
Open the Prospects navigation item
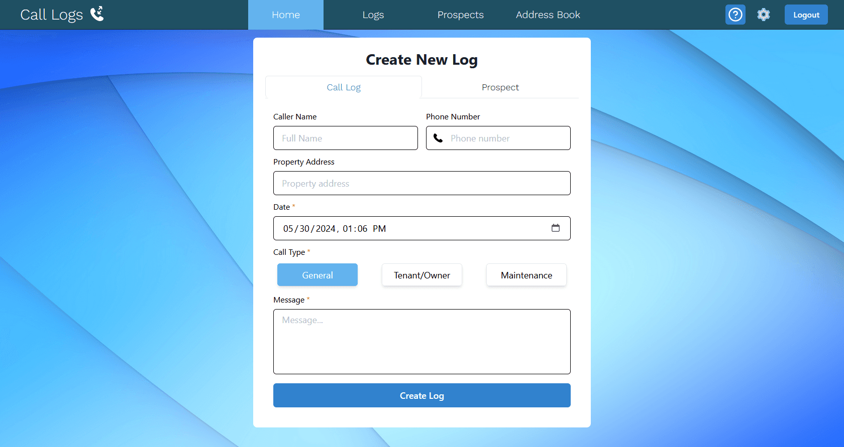coord(461,15)
